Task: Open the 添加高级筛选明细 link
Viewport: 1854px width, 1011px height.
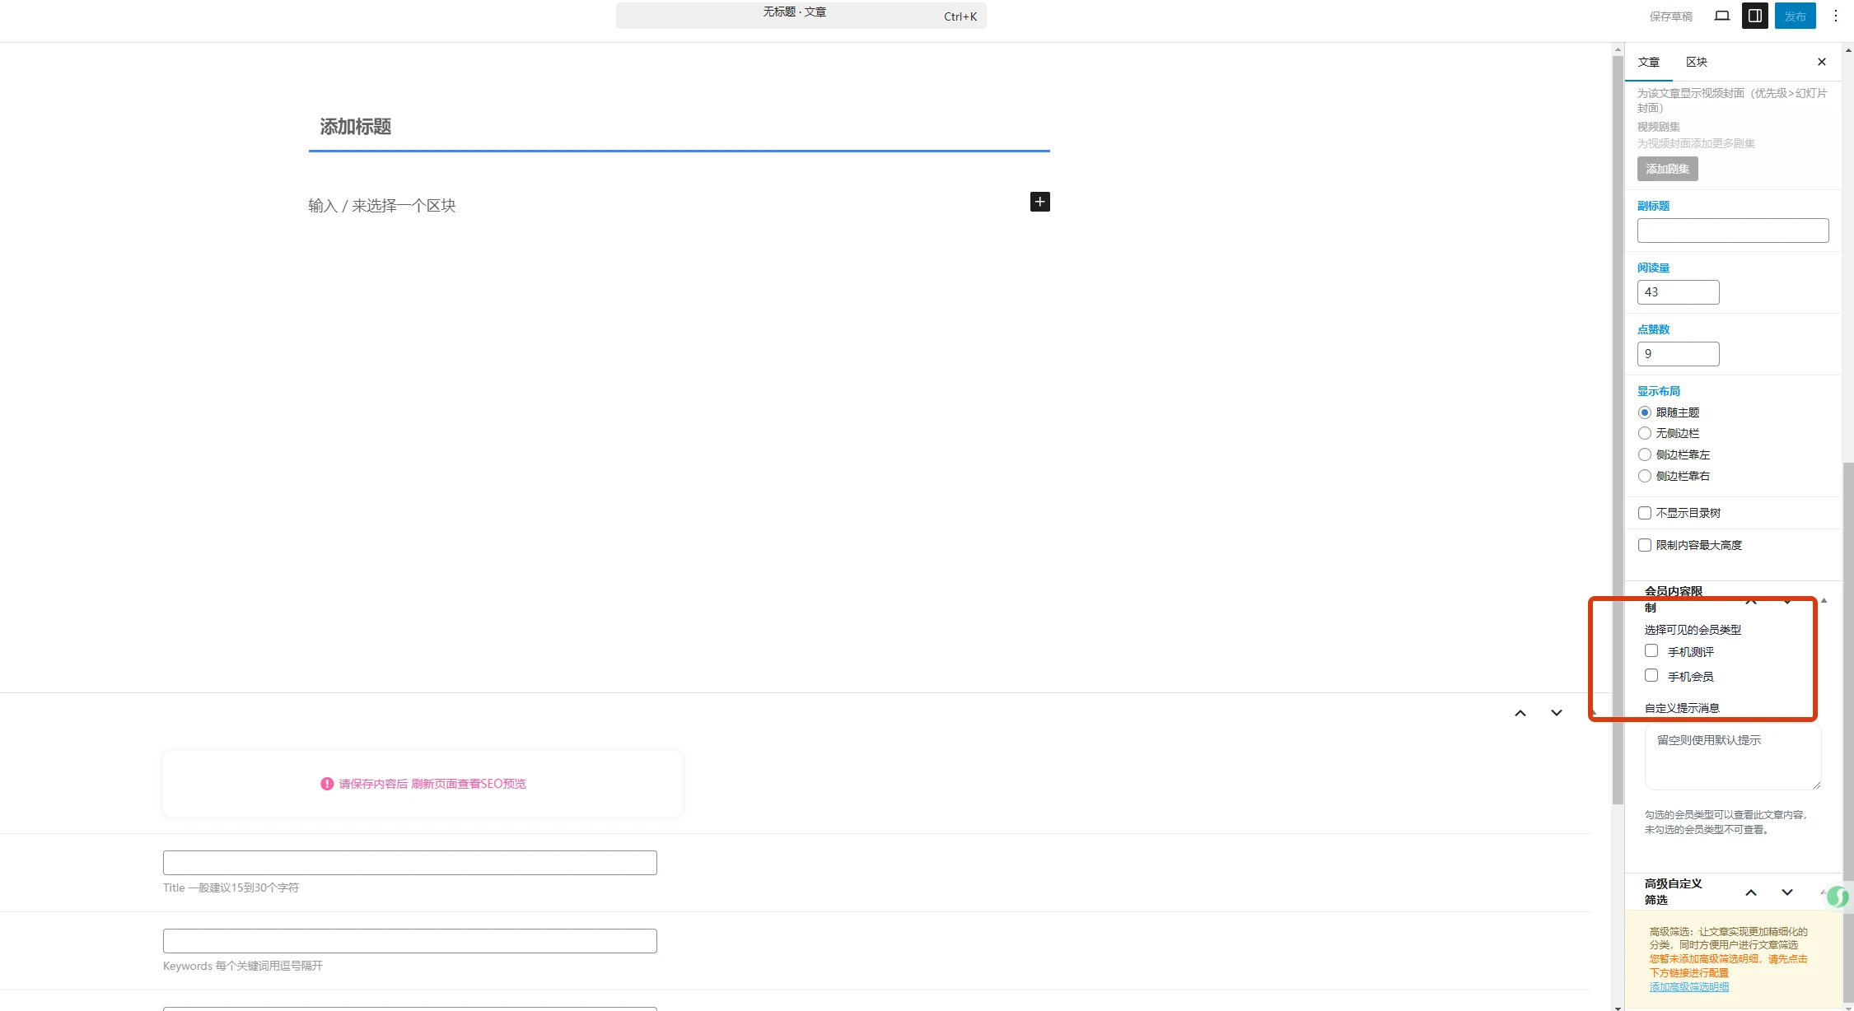Action: (x=1688, y=986)
